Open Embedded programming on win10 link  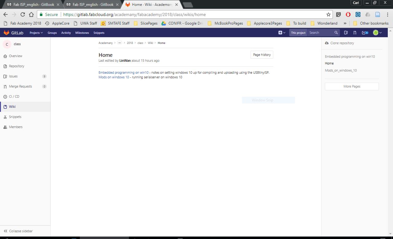point(123,72)
